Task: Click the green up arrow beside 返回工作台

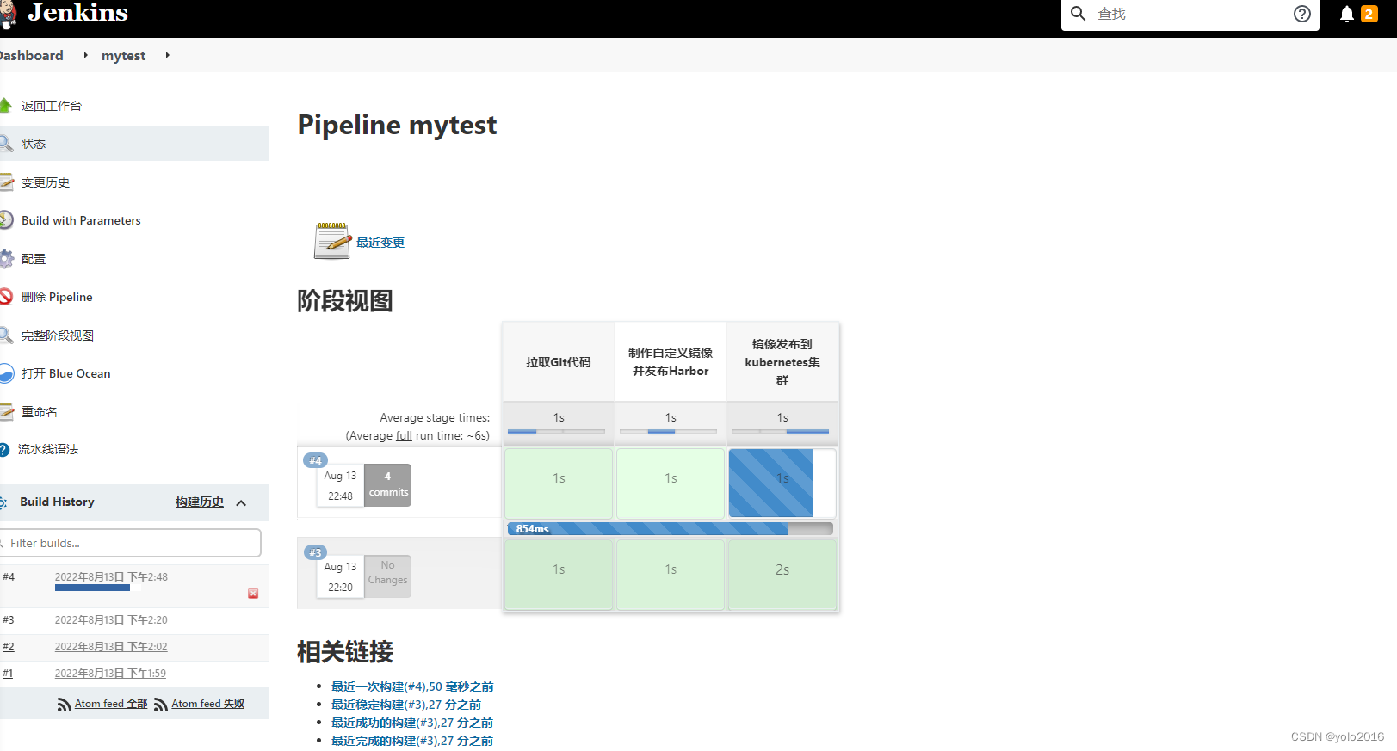Action: pyautogui.click(x=5, y=106)
